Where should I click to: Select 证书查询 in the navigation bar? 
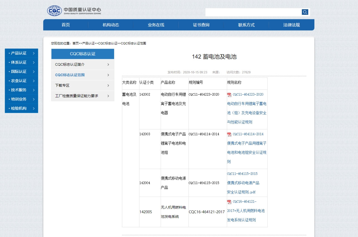pyautogui.click(x=201, y=25)
